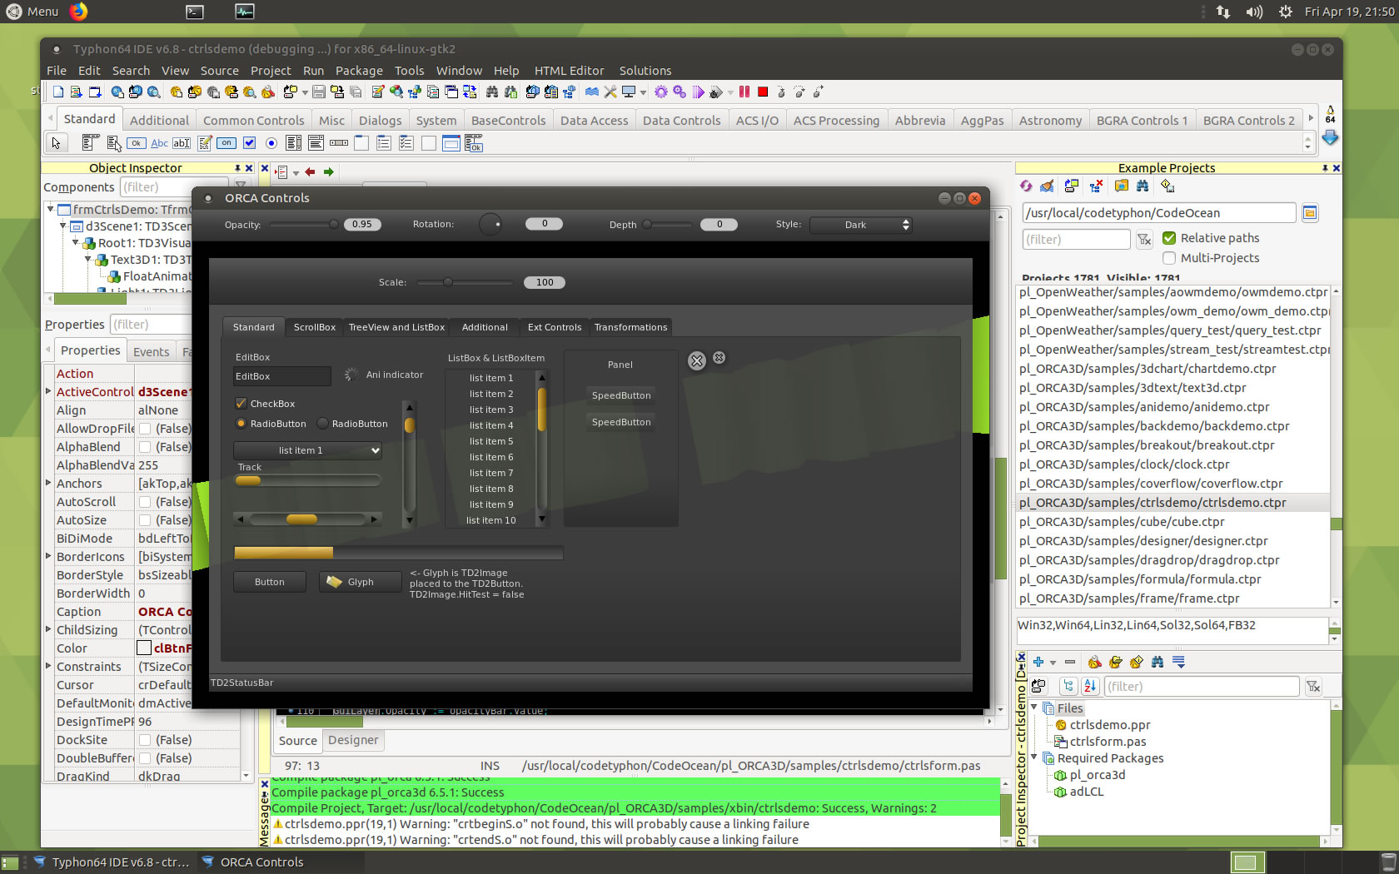Select the TToggleBox 'on' component in the palette
The height and width of the screenshot is (874, 1399).
(x=227, y=143)
